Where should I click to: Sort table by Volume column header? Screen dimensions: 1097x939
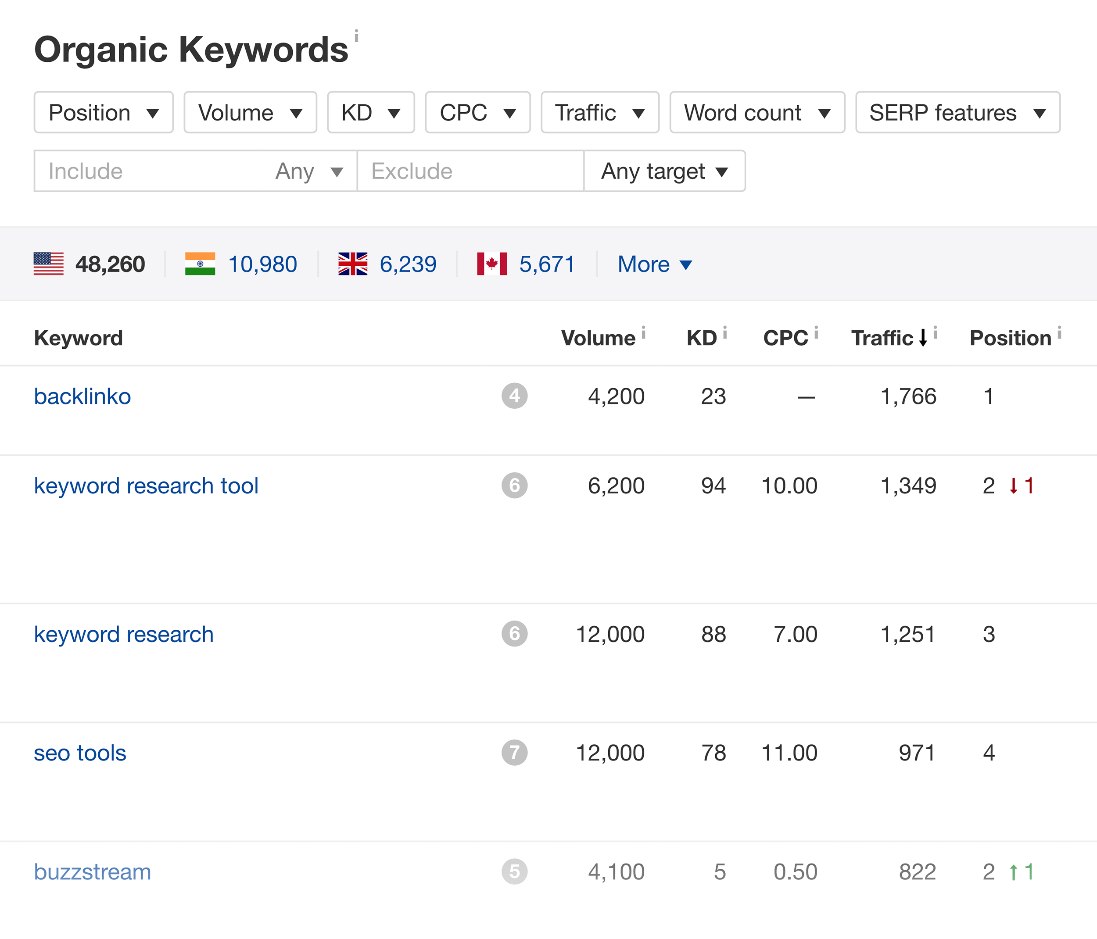[598, 338]
